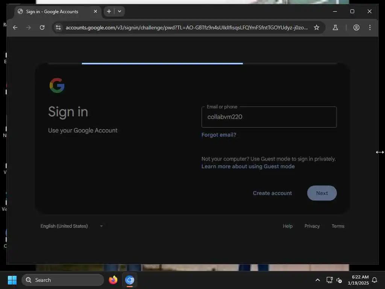Viewport: 385px width, 289px height.
Task: Open the Privacy footer link
Action: coord(312,226)
